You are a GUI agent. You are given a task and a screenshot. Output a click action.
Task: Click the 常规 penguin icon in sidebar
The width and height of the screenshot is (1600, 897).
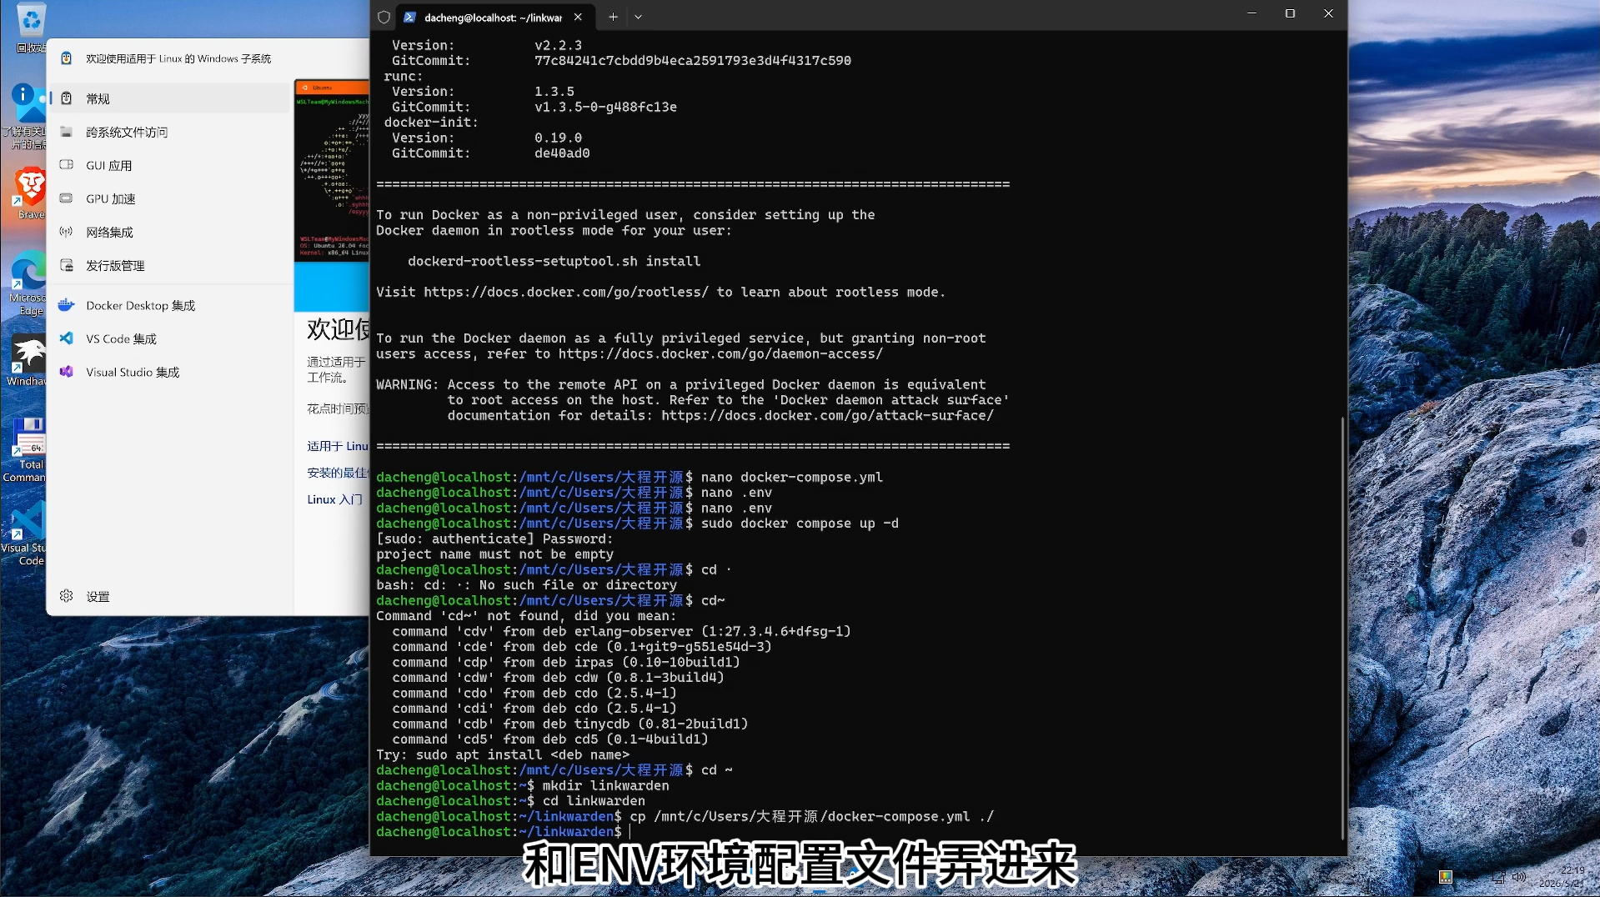coord(67,98)
